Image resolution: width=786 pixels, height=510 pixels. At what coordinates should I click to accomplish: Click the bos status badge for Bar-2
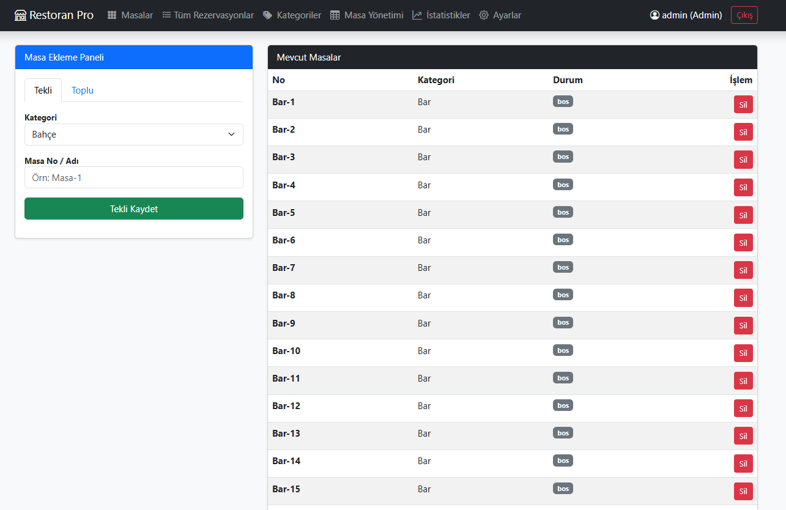coord(563,129)
